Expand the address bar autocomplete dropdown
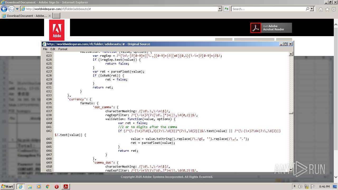Viewport: 338px width, 190px height. tap(220, 9)
